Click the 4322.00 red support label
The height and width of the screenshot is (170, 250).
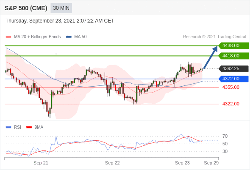click(x=231, y=104)
